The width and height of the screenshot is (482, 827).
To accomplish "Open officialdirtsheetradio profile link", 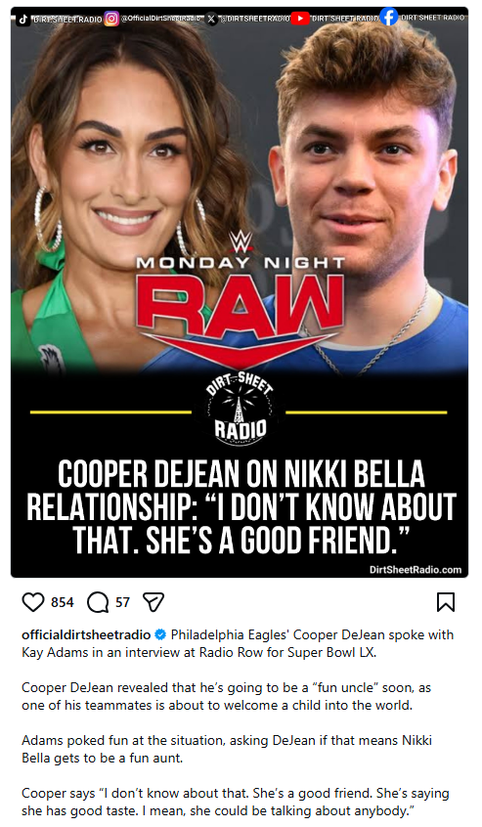I will click(x=86, y=634).
